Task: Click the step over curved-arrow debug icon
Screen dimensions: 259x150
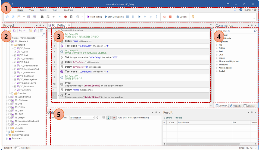Action: click(x=151, y=17)
